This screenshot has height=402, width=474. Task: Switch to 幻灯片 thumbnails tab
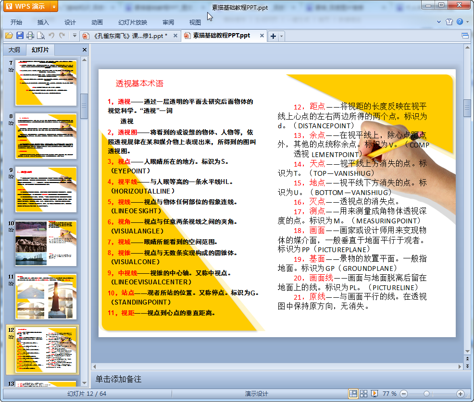40,50
